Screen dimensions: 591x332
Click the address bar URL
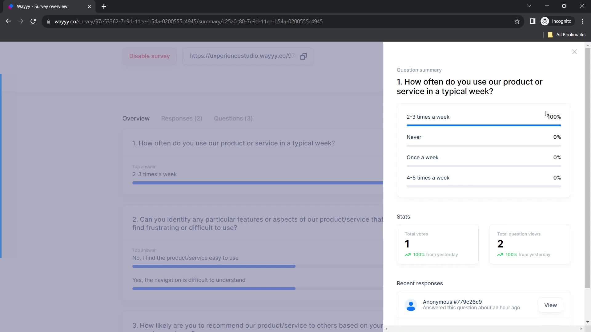[188, 22]
